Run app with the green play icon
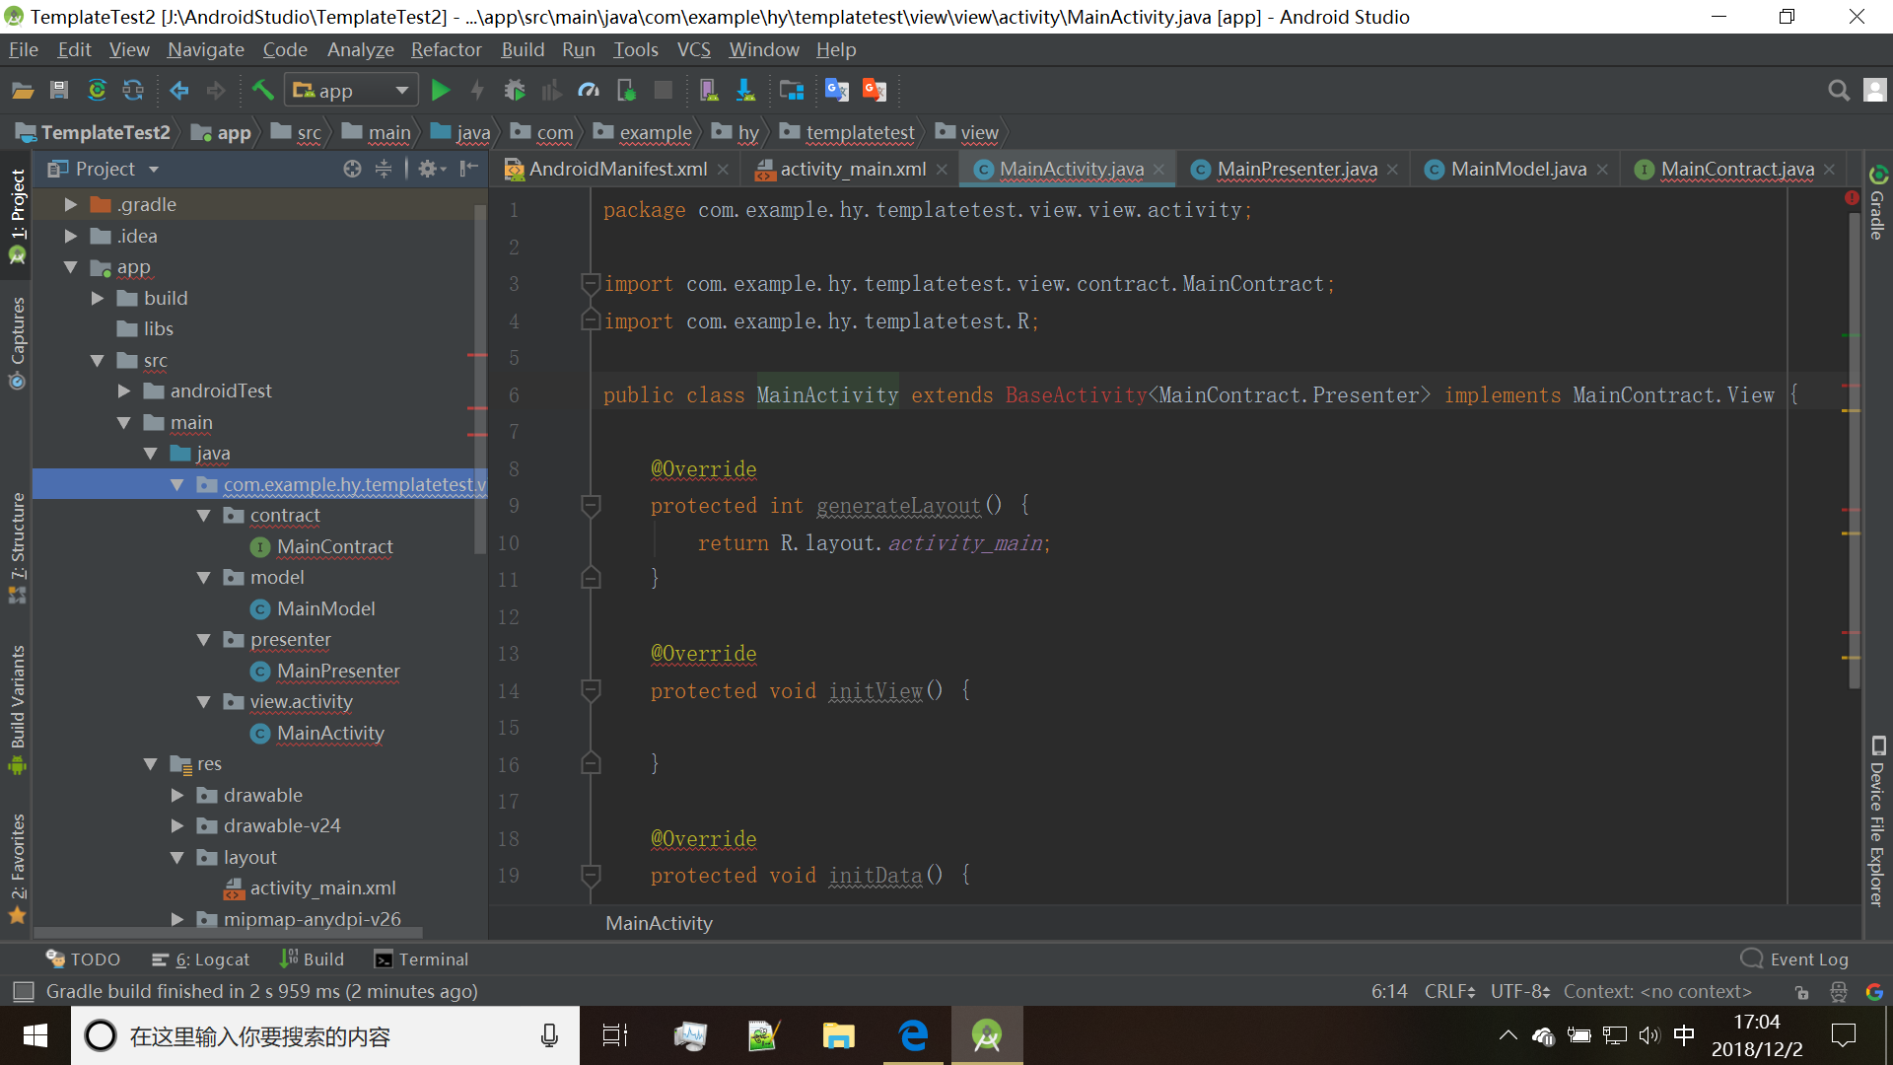The height and width of the screenshot is (1065, 1893). [441, 91]
